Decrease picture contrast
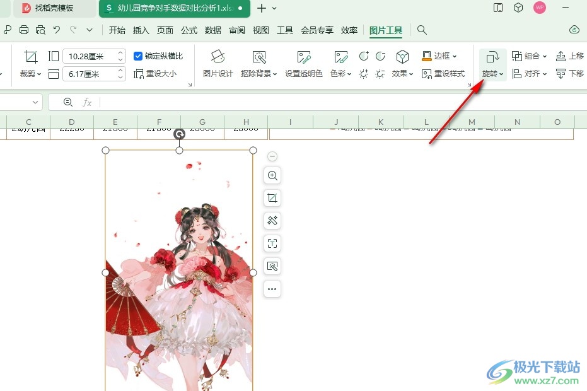587x391 pixels. click(380, 56)
